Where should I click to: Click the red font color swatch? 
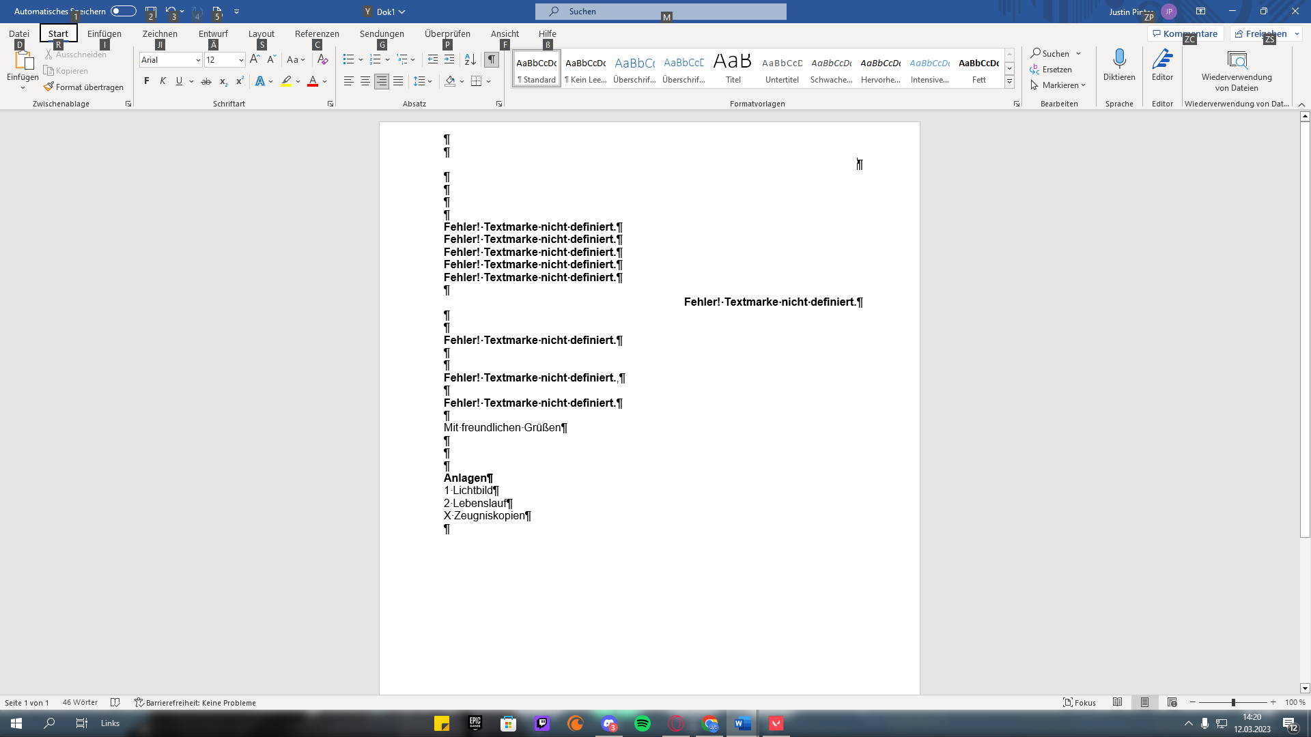pyautogui.click(x=313, y=81)
